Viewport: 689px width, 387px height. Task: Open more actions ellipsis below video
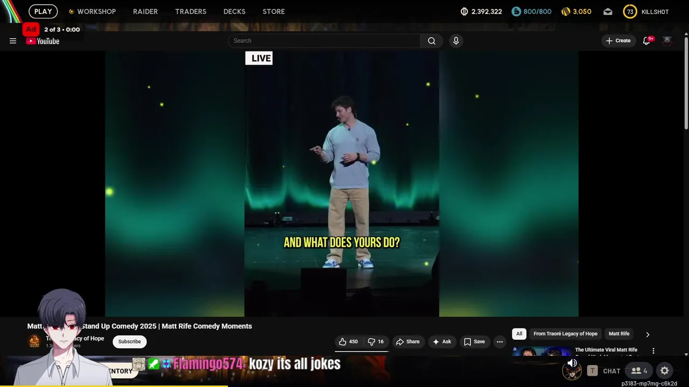coord(500,342)
